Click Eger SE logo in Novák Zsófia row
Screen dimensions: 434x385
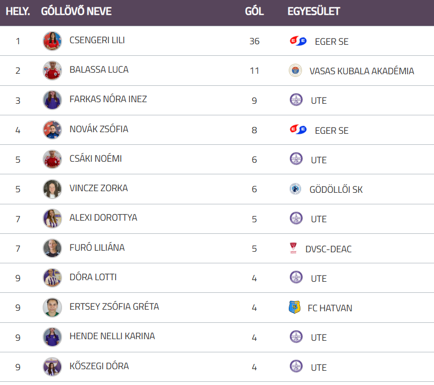(298, 130)
